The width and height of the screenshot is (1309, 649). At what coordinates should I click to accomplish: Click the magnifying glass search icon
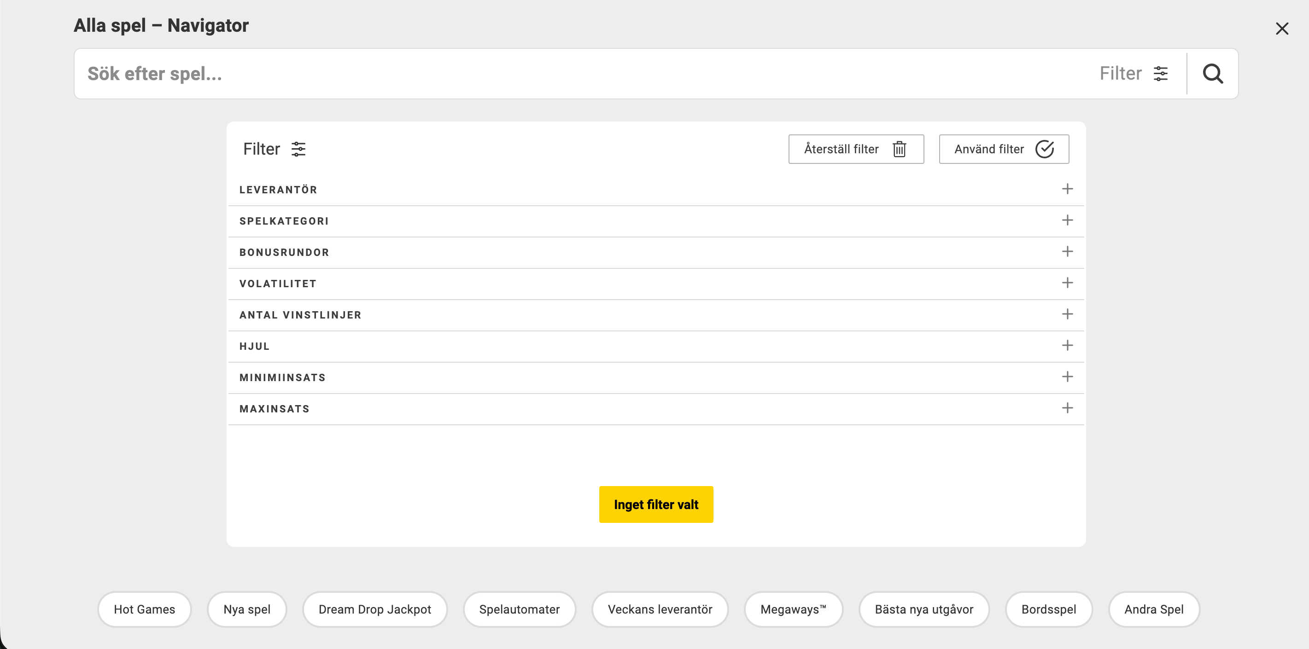click(x=1212, y=74)
